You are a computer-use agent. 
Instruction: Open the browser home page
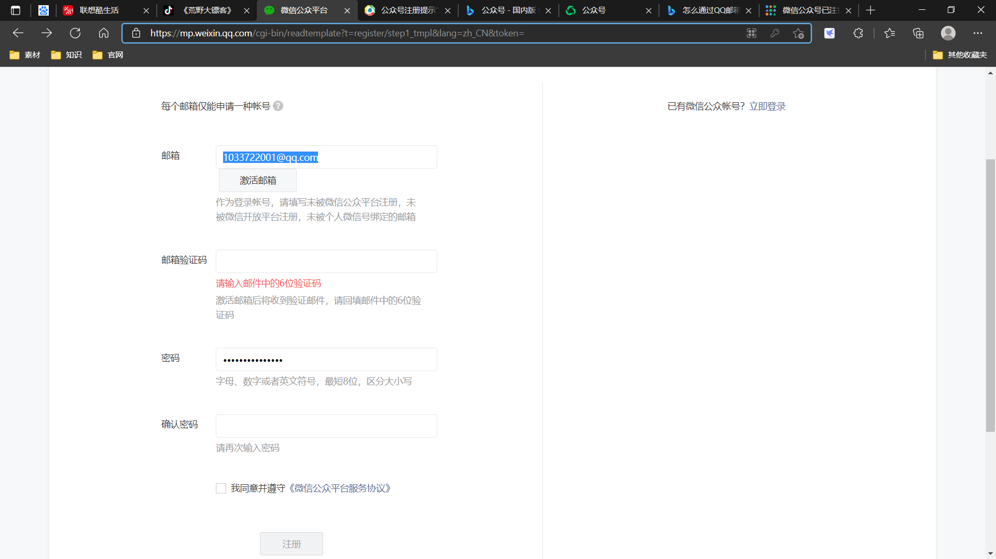click(x=104, y=33)
